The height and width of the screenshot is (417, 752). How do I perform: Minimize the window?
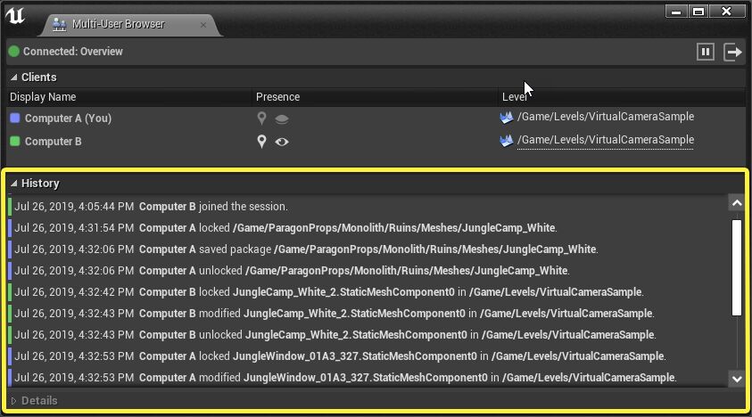coord(676,12)
